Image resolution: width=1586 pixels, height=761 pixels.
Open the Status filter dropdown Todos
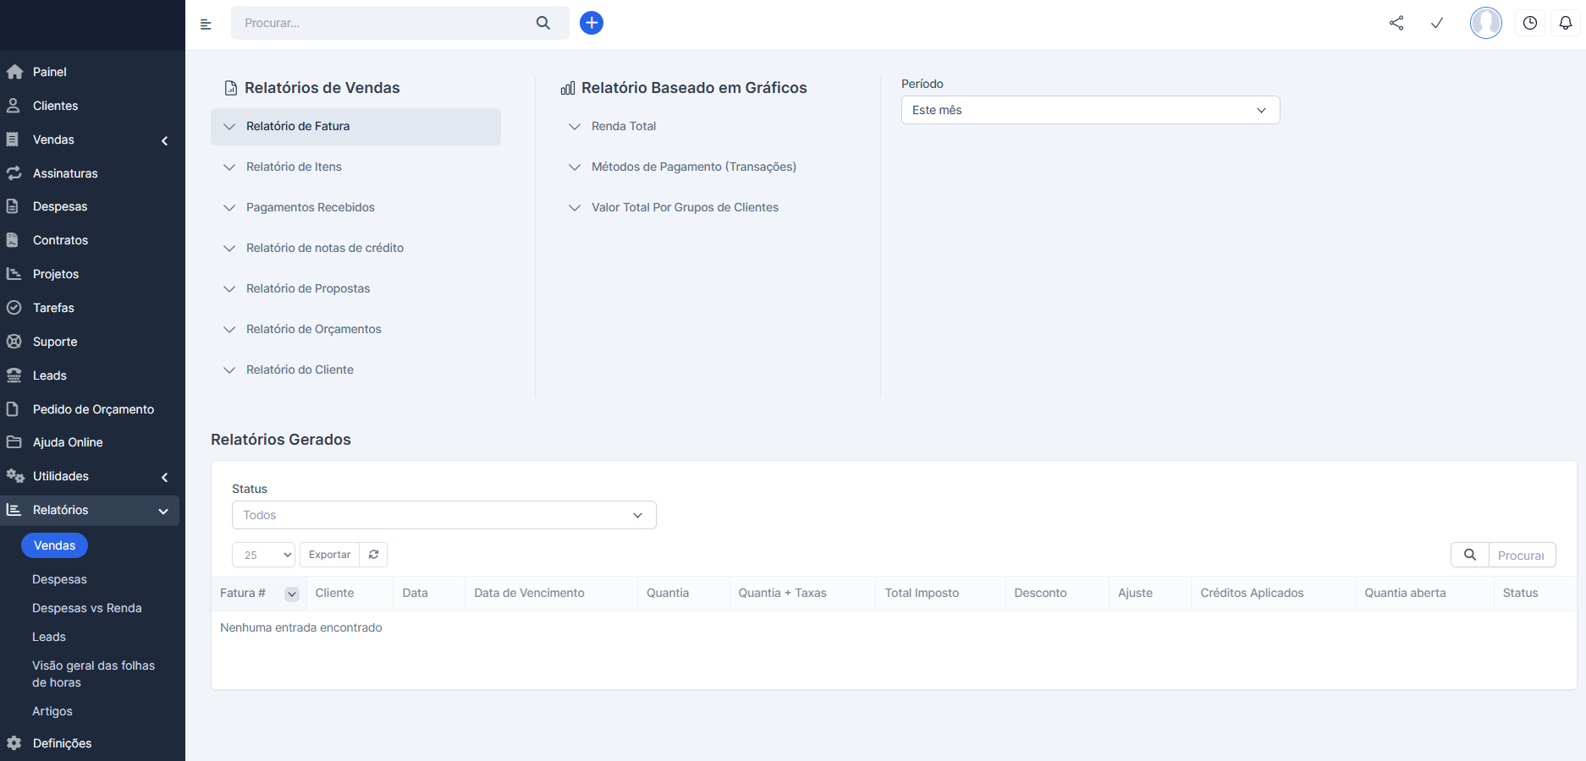[x=443, y=515]
